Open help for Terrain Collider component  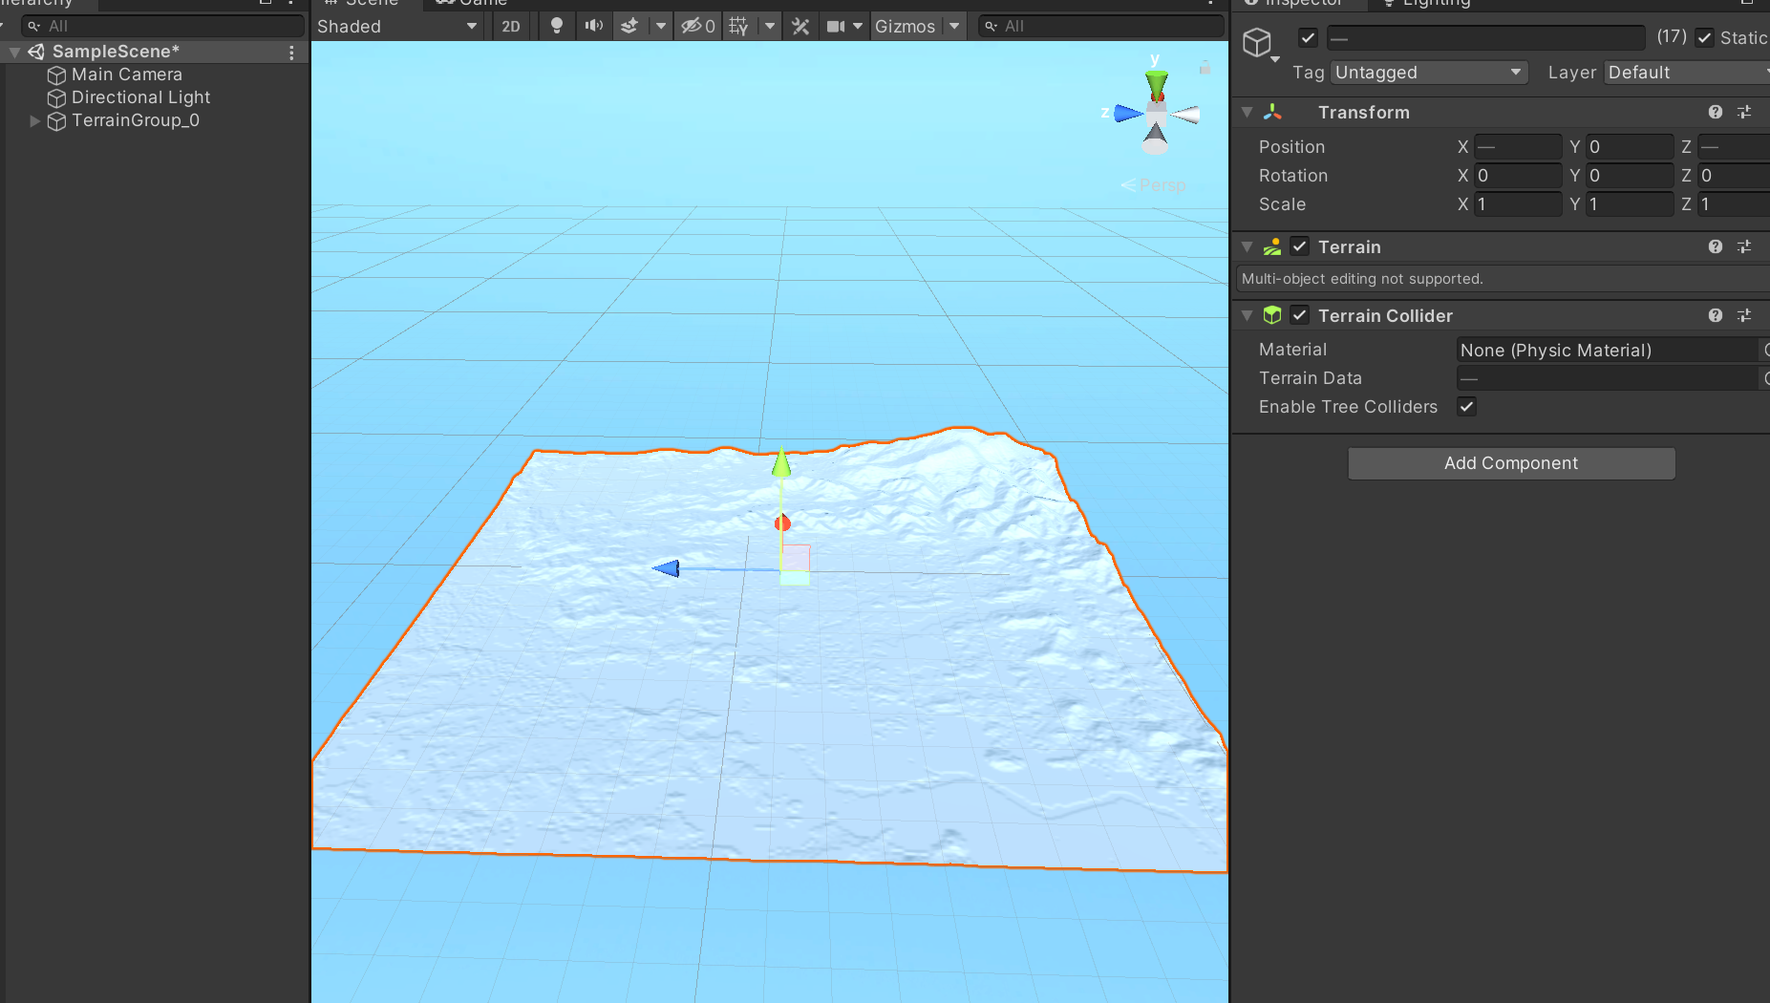click(x=1716, y=315)
